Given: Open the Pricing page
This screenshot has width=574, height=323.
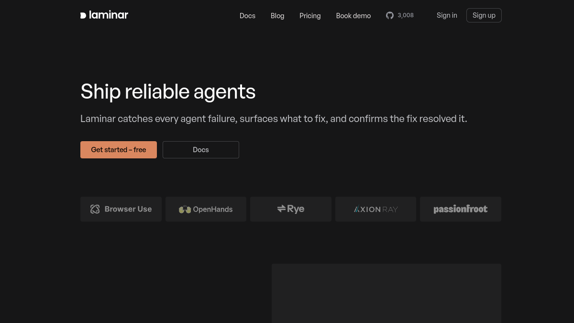Looking at the screenshot, I should click(310, 16).
